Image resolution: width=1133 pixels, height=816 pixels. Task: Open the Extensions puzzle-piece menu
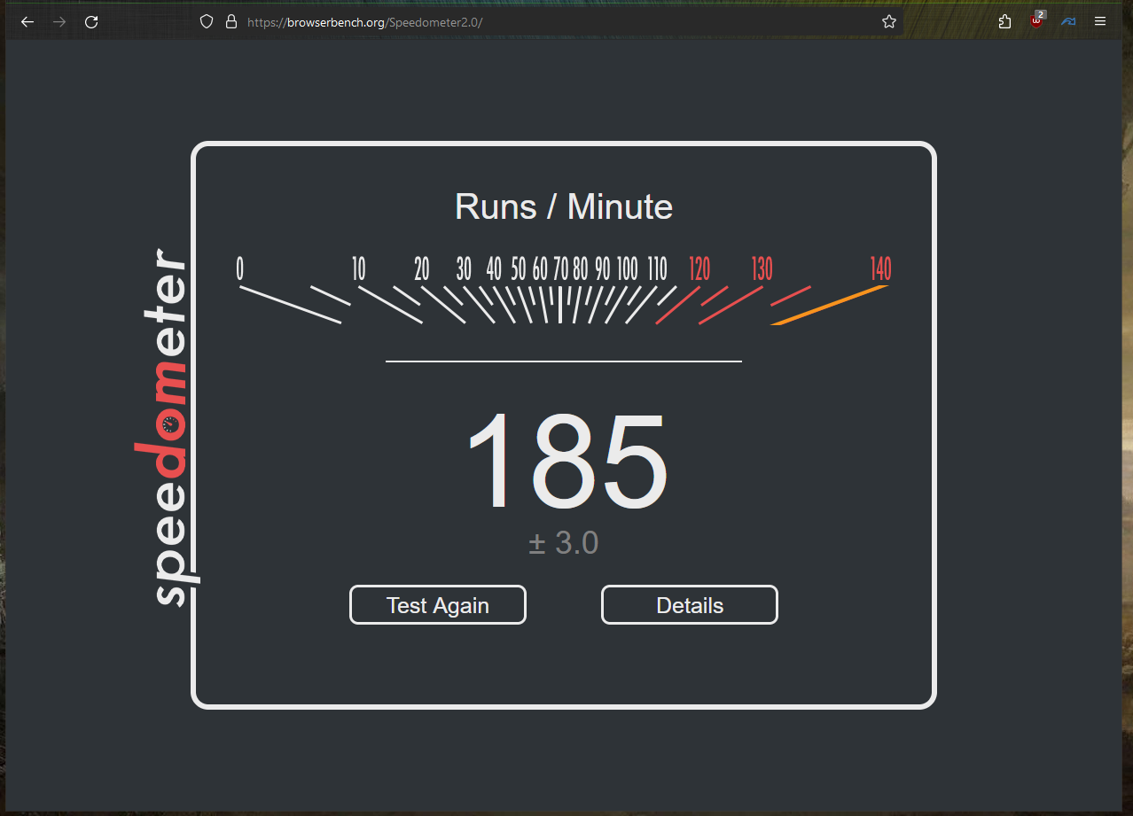pos(1004,22)
